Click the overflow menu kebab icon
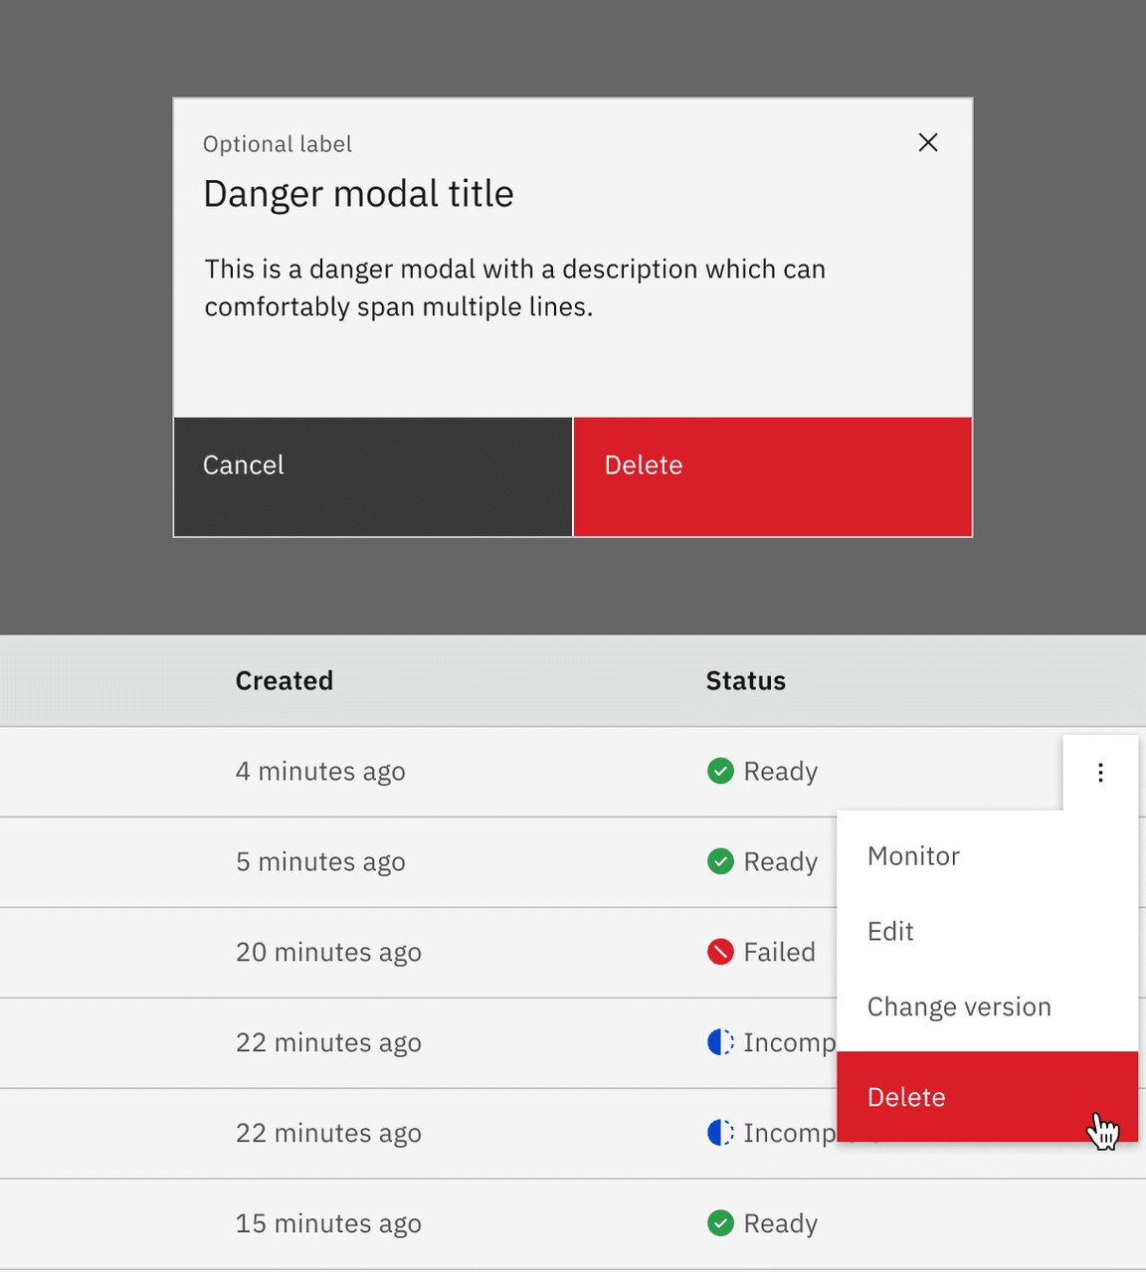 1100,772
